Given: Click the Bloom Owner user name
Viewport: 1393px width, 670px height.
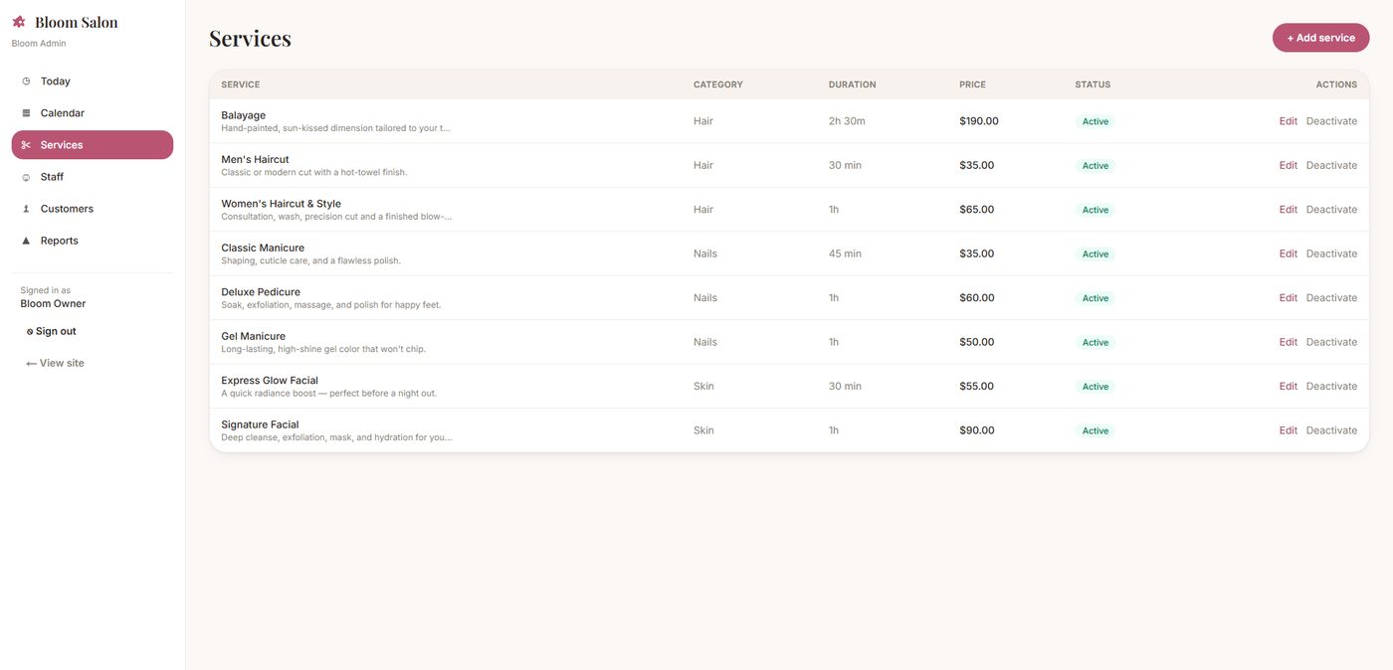Looking at the screenshot, I should [53, 304].
